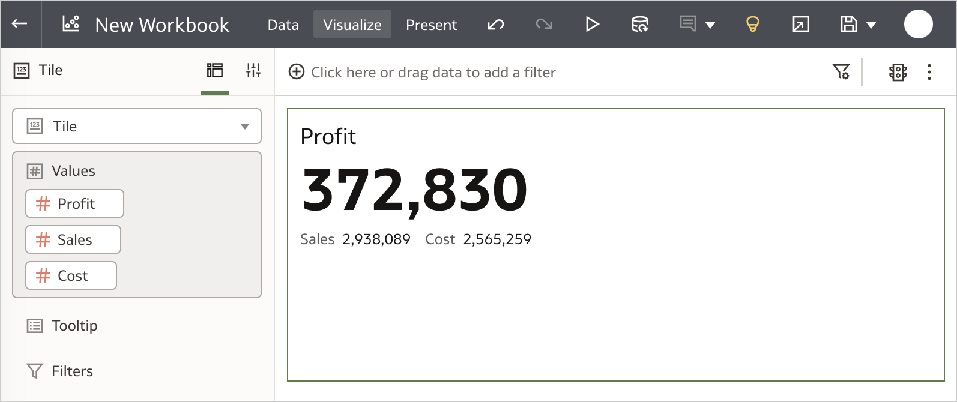The width and height of the screenshot is (957, 402).
Task: Click the filter bar prompt text
Action: tap(433, 73)
